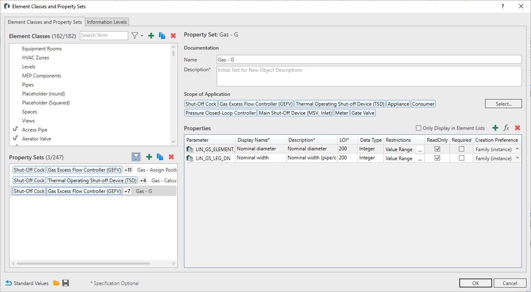
Task: Open Creation Preference dropdown for LIN_GS_LEG_DN row
Action: click(x=517, y=158)
